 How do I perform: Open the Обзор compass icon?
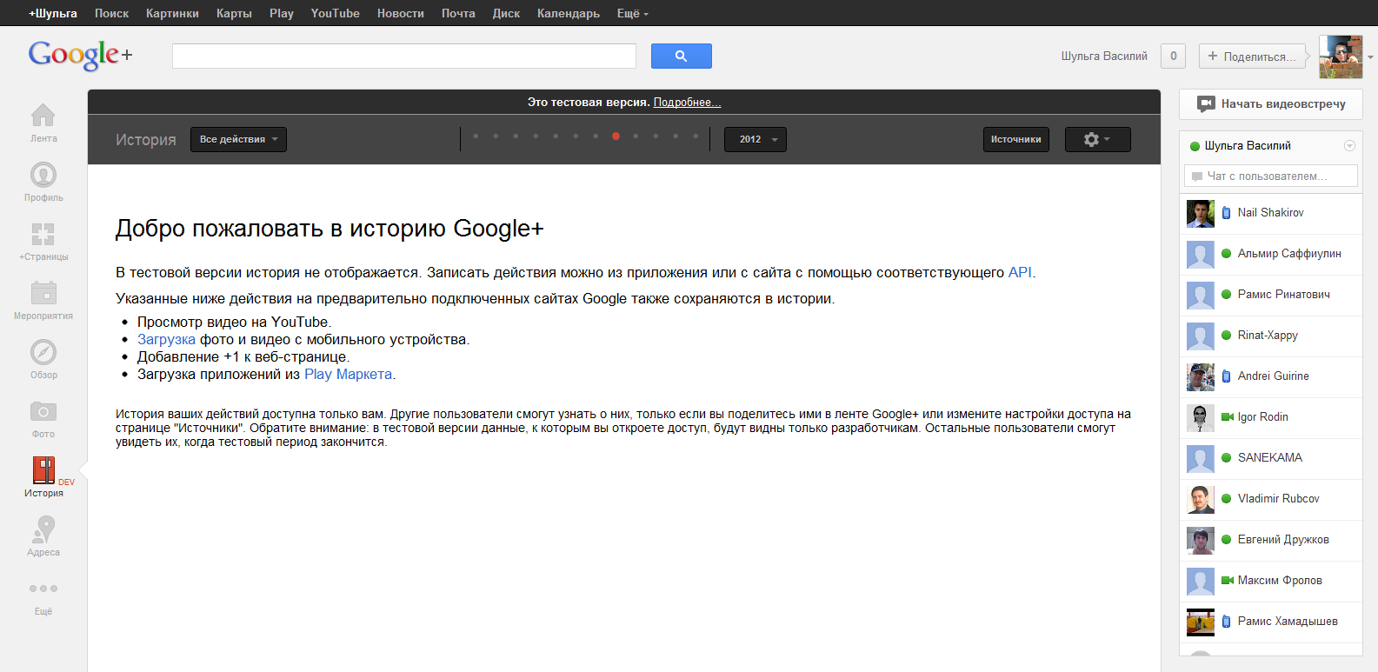[x=43, y=352]
